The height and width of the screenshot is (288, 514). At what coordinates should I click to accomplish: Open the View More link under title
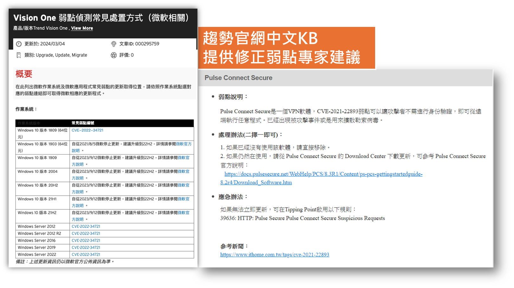82,28
